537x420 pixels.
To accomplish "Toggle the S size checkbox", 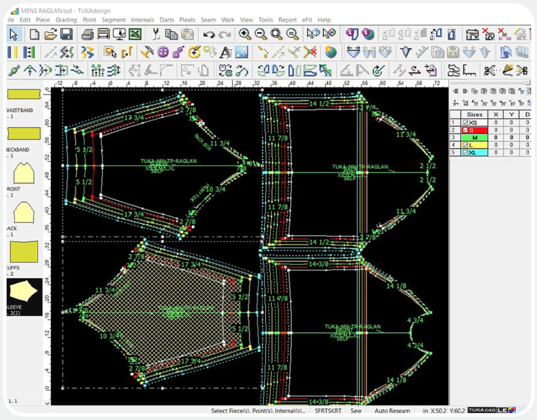I will [x=465, y=130].
